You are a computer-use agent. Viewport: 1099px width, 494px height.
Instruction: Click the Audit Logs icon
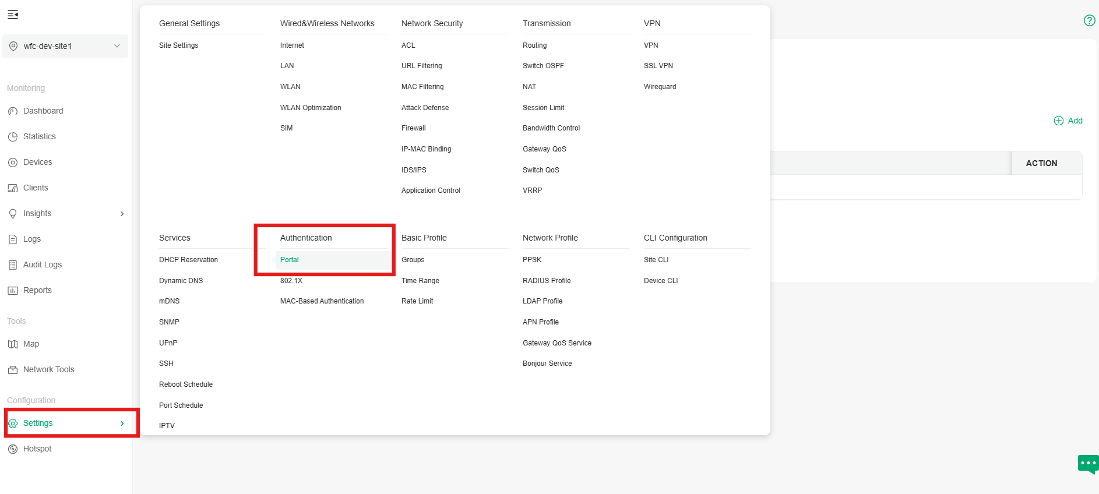tap(13, 265)
